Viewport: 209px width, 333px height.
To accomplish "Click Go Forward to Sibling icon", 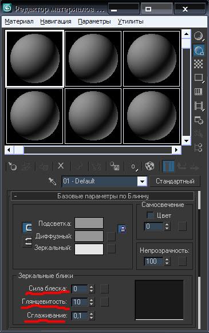I will point(194,167).
